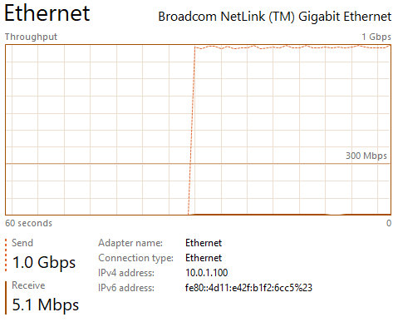
Task: Click the Receive label text
Action: pyautogui.click(x=28, y=285)
